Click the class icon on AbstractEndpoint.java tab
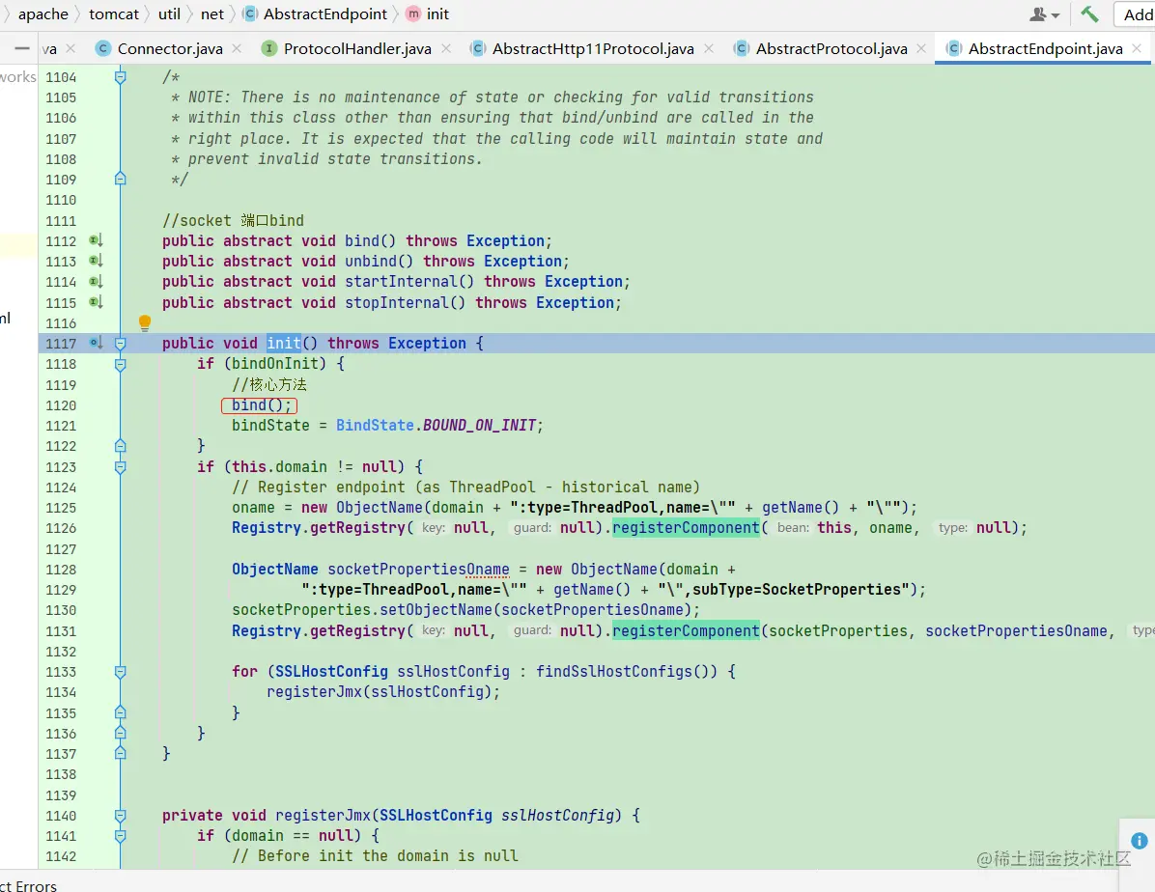The height and width of the screenshot is (892, 1155). click(x=954, y=48)
